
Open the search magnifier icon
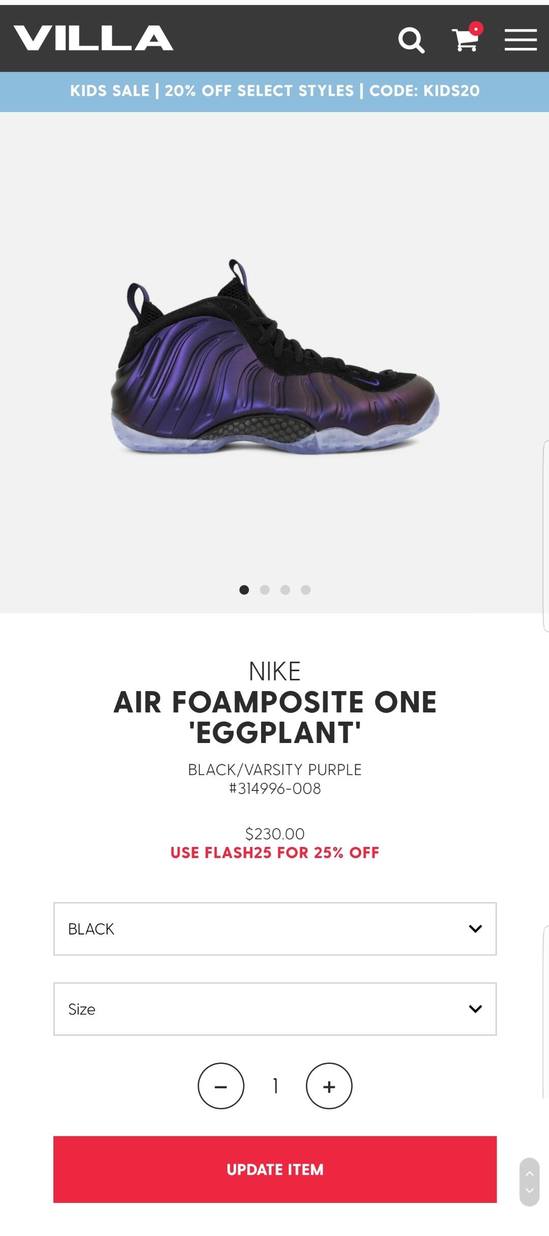[x=411, y=40]
